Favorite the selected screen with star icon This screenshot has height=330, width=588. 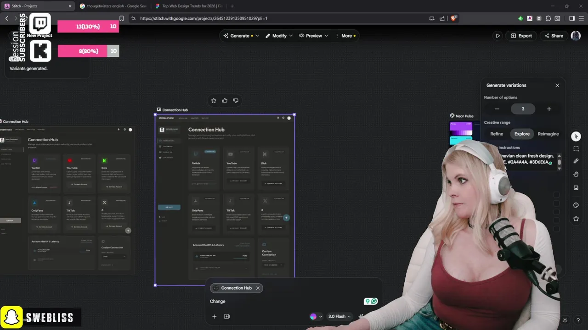click(x=214, y=100)
